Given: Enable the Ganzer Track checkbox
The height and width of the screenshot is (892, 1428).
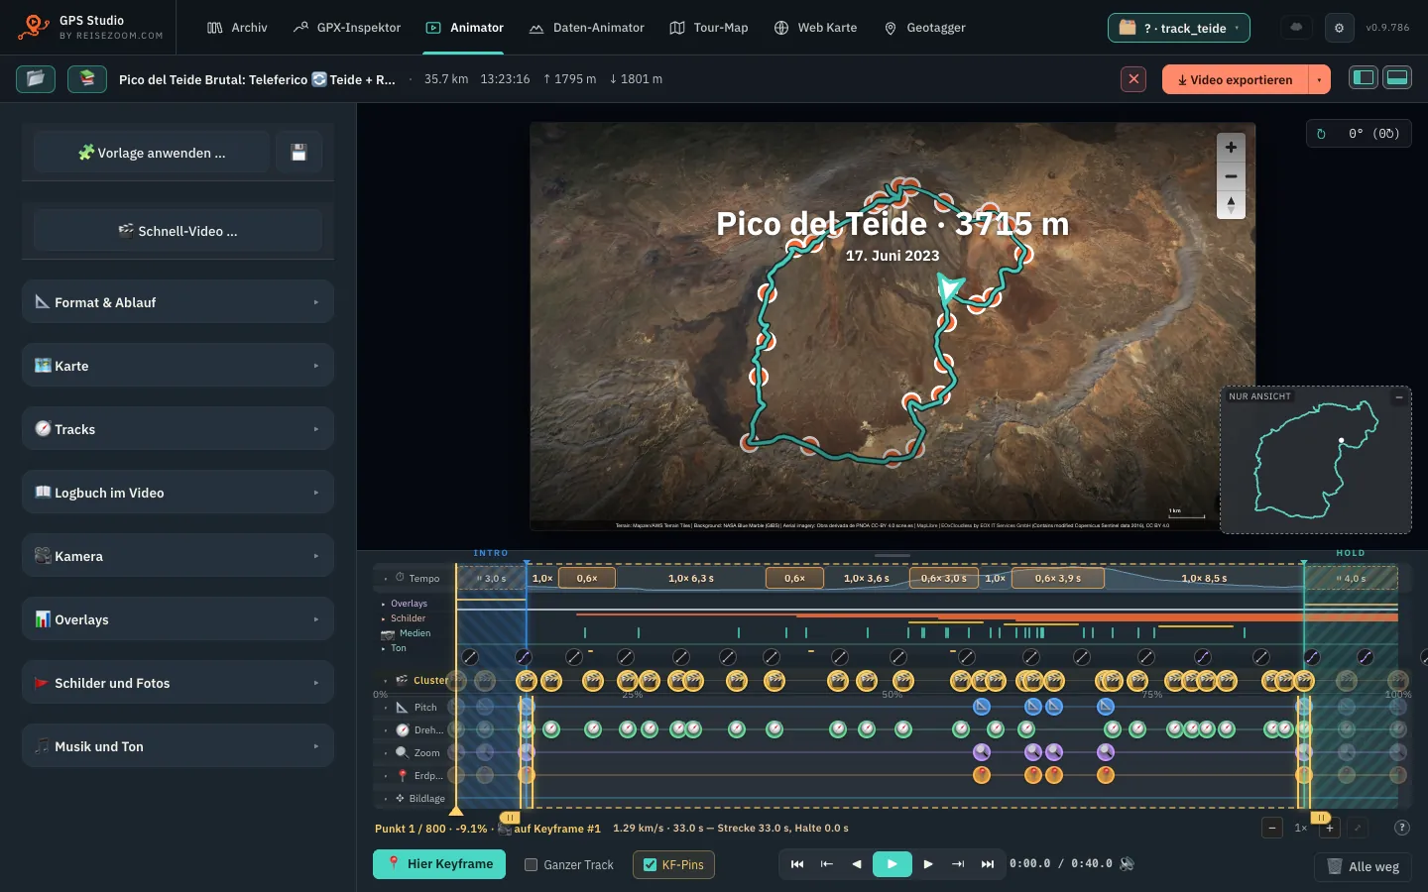Looking at the screenshot, I should [531, 864].
